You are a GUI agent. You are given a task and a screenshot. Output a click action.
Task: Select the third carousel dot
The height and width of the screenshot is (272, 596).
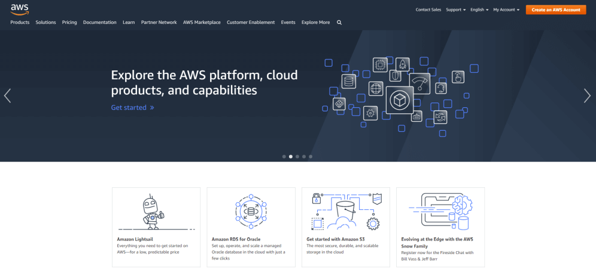[297, 156]
